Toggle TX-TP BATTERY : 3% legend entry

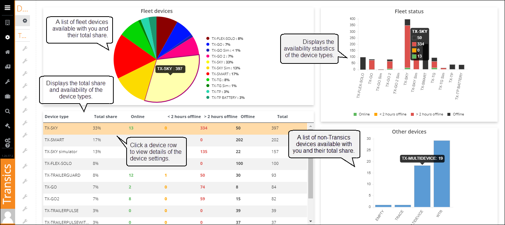[x=226, y=97]
